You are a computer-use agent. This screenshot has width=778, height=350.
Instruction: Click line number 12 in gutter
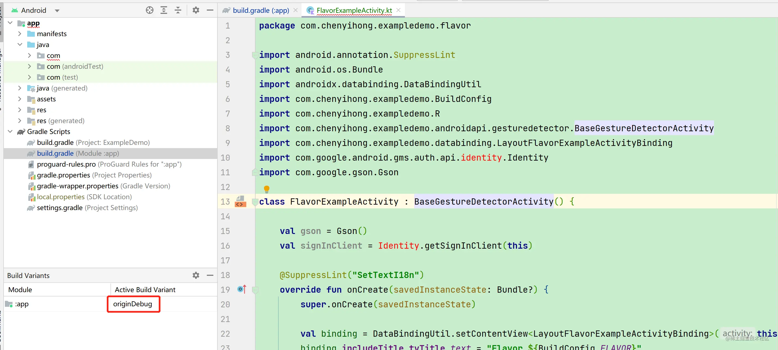pos(225,187)
